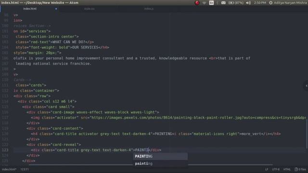
Task: Open the system gear session menu
Action: click(270, 3)
